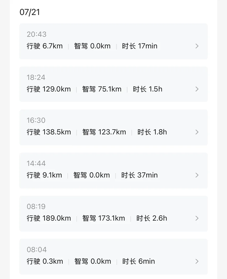The image size is (227, 279).
Task: Click 智驾 75.1km smart driving distance
Action: coord(102,89)
